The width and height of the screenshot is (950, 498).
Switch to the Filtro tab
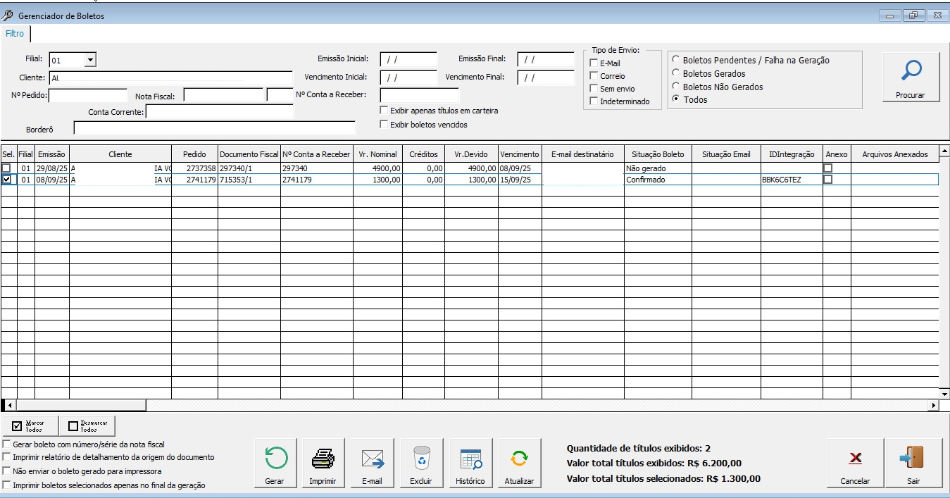click(15, 34)
